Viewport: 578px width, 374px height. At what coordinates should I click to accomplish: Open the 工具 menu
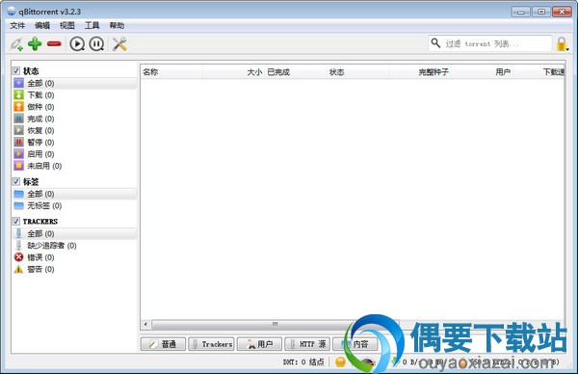click(x=92, y=25)
